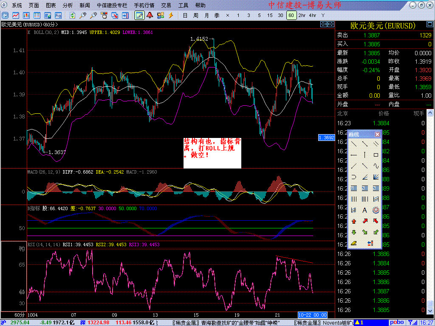Click the left arrow chart scroll icon
The width and height of the screenshot is (435, 326).
point(324,24)
